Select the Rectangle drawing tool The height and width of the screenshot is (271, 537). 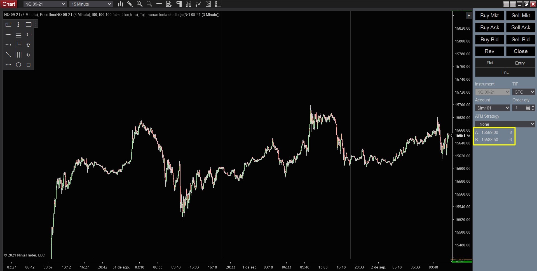pos(28,24)
